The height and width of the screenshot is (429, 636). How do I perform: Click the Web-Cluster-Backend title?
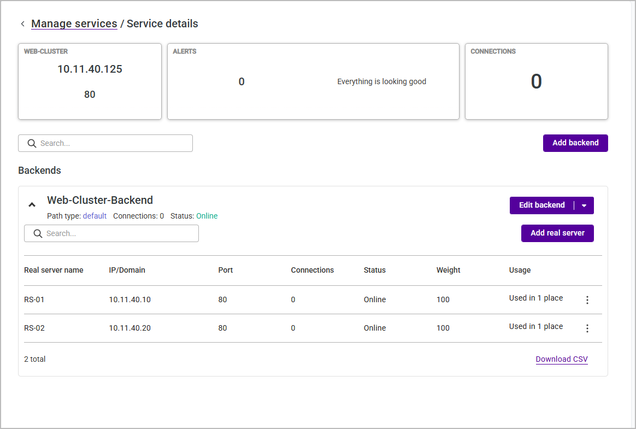point(100,201)
